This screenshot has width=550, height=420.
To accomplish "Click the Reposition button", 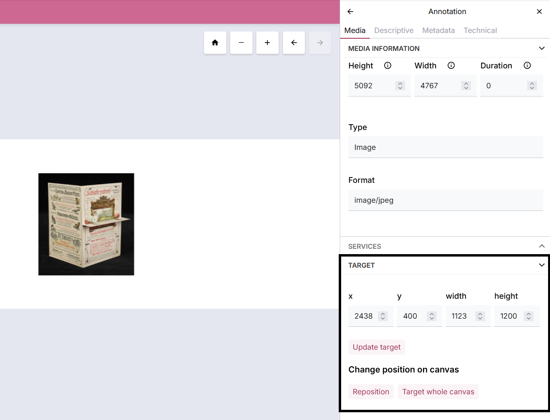I will (371, 392).
